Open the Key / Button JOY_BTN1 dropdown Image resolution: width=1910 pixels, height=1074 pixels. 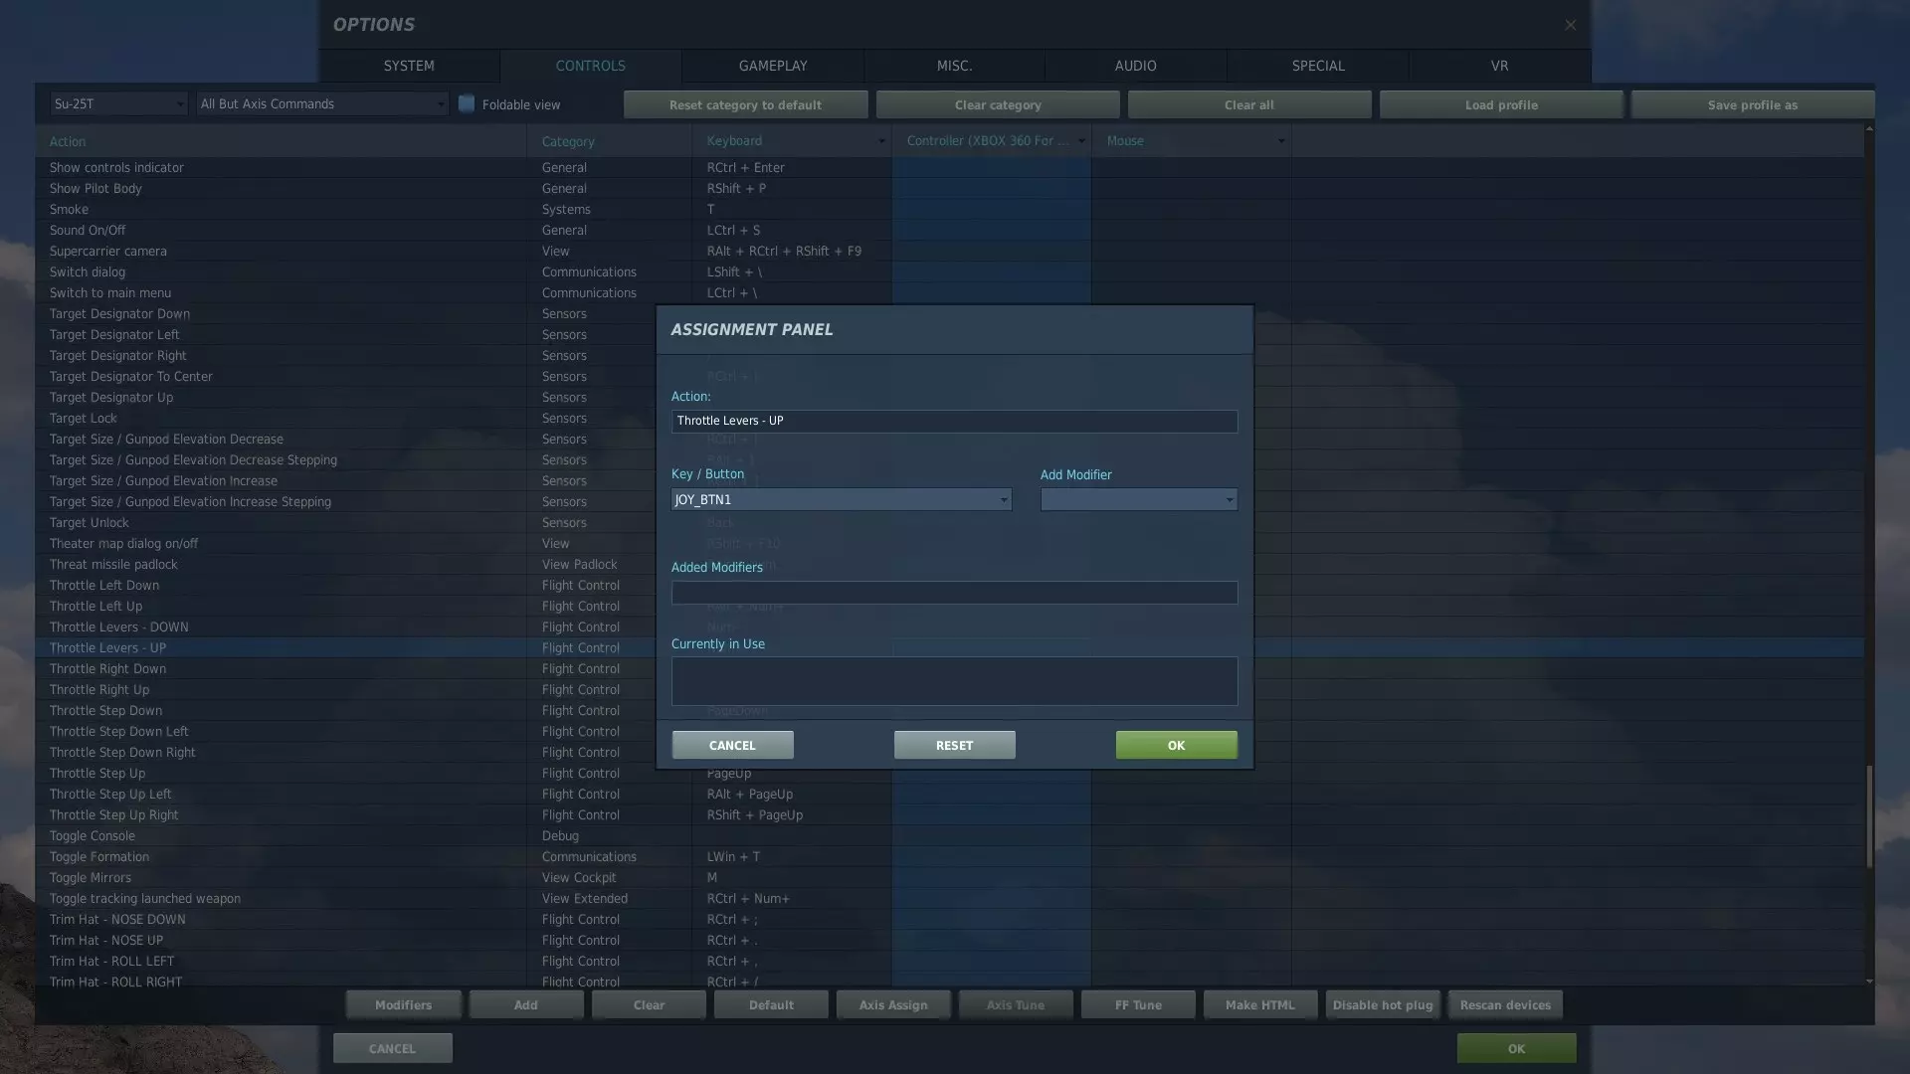coord(841,500)
